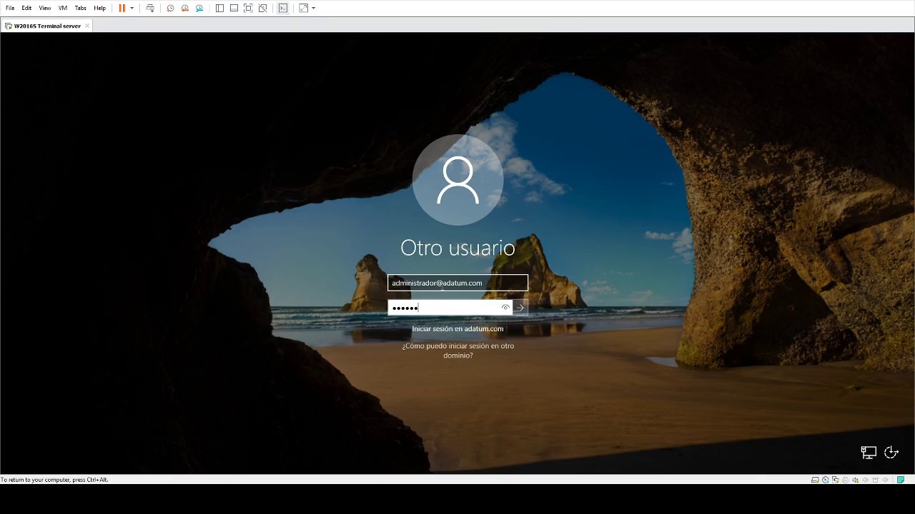Open the Tabs menu

click(81, 8)
